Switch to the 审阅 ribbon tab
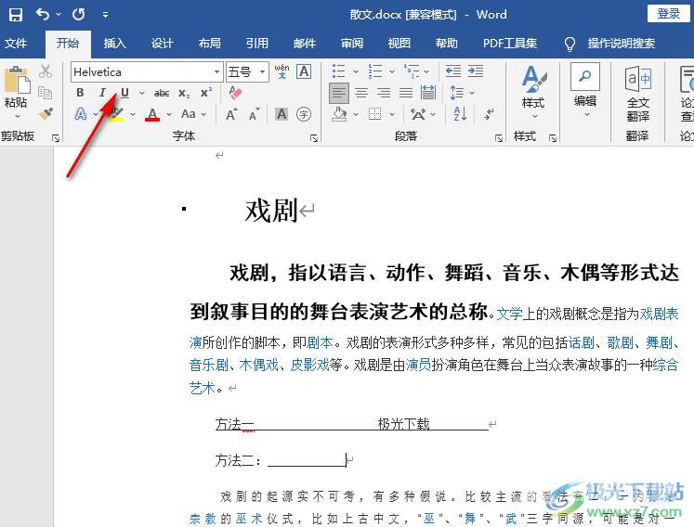This screenshot has width=694, height=527. pyautogui.click(x=352, y=44)
